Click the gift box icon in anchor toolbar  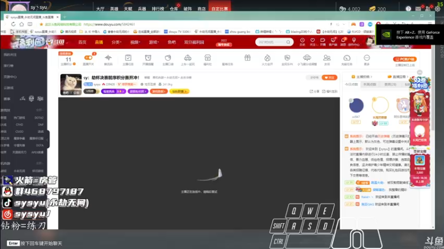point(248,58)
